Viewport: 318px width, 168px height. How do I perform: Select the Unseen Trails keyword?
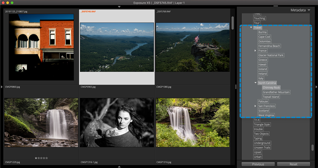(x=262, y=147)
